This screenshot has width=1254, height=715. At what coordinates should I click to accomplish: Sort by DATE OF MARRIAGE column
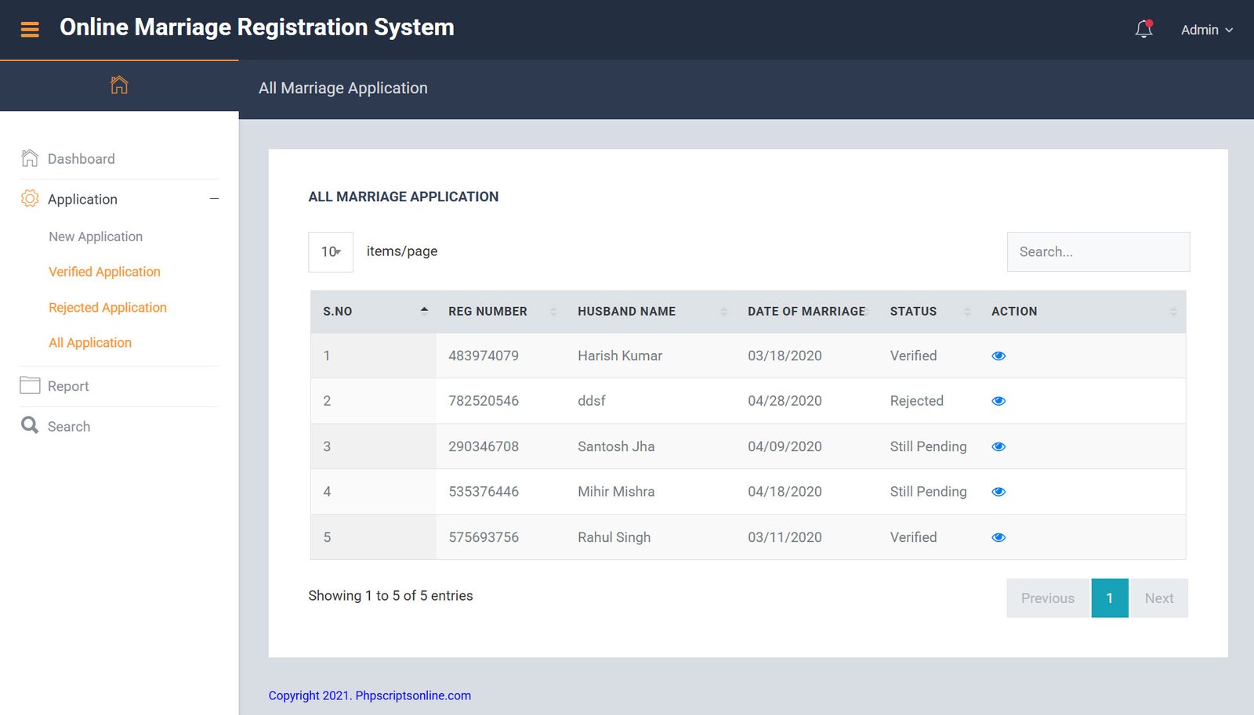(x=806, y=312)
